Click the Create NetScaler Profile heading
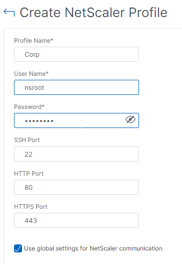 pyautogui.click(x=93, y=13)
